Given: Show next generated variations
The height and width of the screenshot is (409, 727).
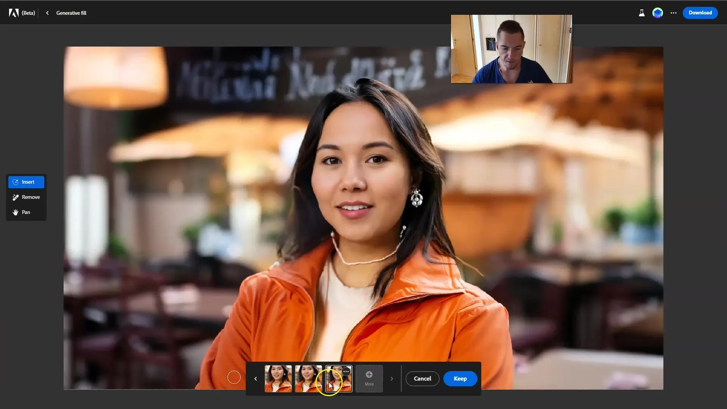Looking at the screenshot, I should [x=392, y=379].
